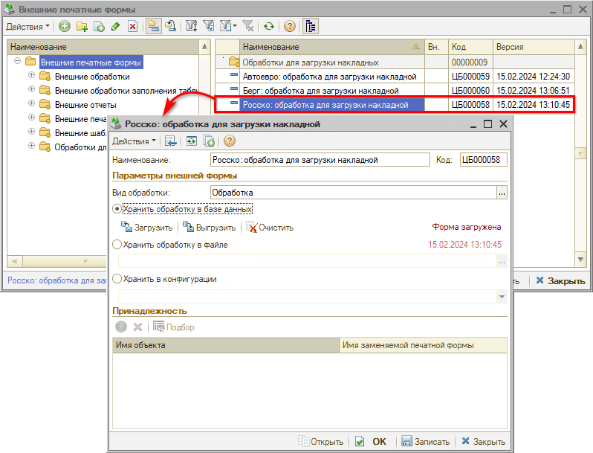Image resolution: width=593 pixels, height=453 pixels.
Task: Click Загрузить button
Action: 146,227
